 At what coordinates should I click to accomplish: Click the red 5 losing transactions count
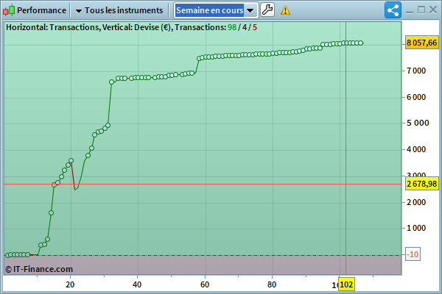tap(255, 27)
